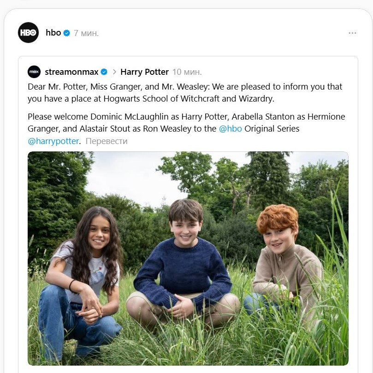Click the "10 мин." quoted post timestamp
This screenshot has height=373, width=373.
click(x=187, y=72)
